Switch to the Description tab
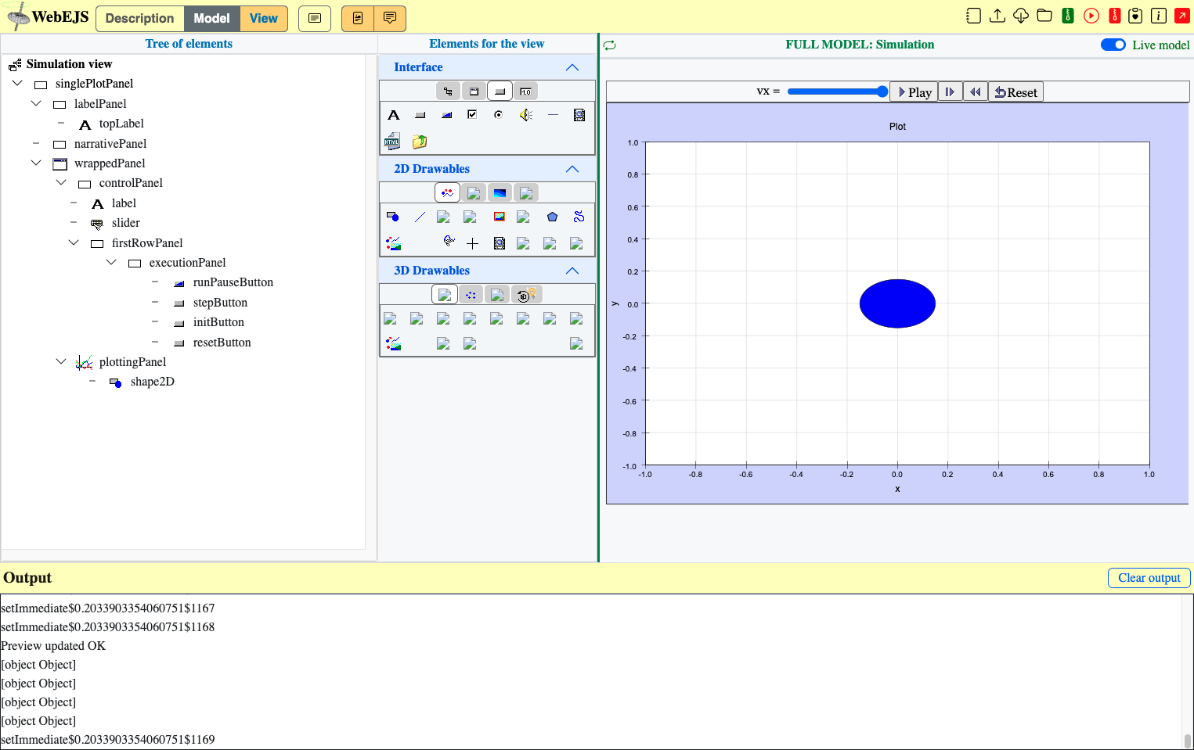1194x750 pixels. coord(139,18)
